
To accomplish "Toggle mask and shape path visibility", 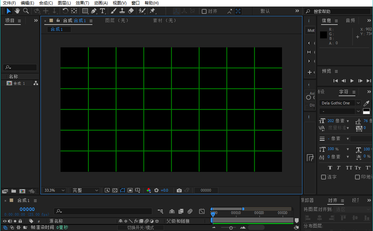I will tap(122, 190).
